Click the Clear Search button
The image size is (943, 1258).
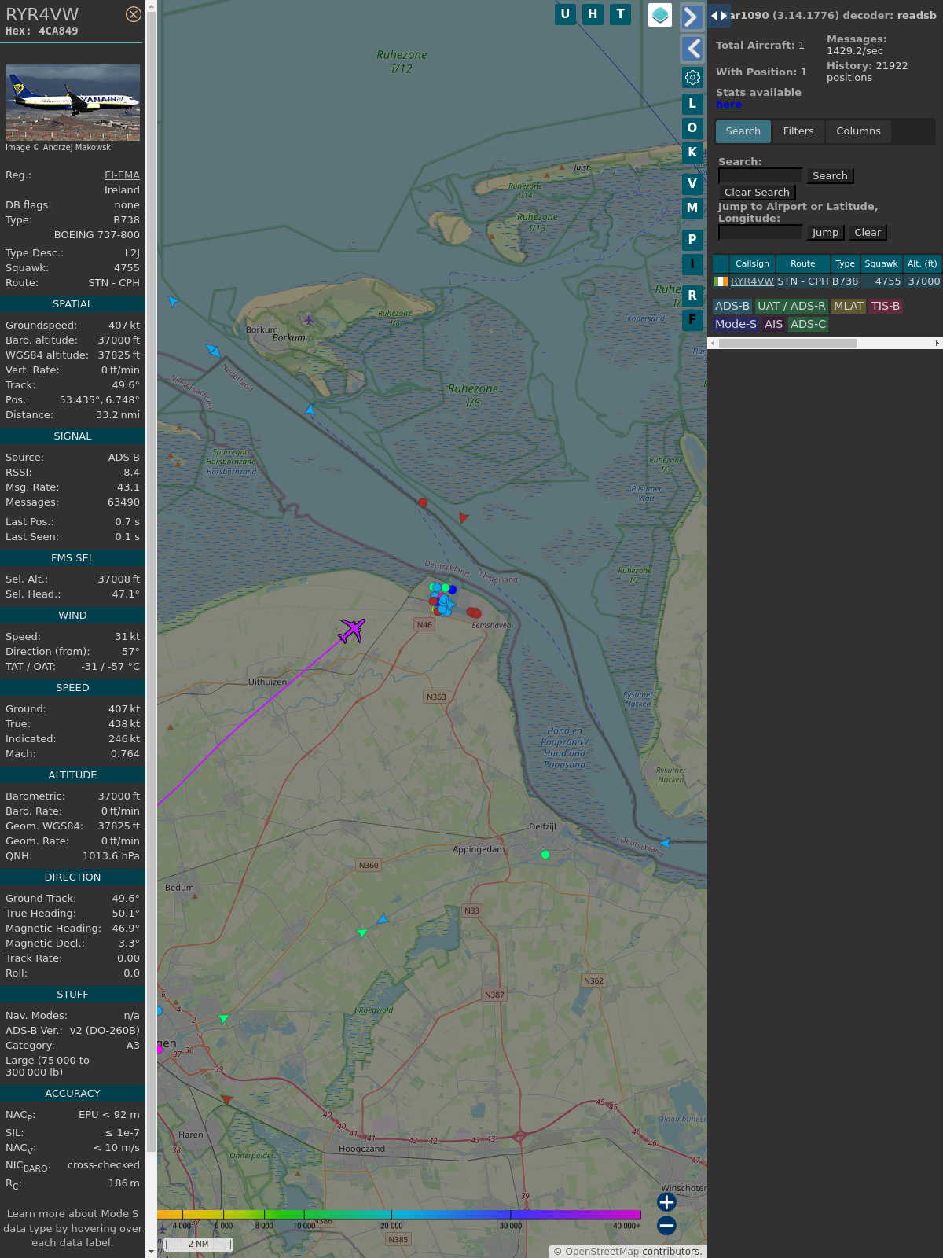(757, 193)
